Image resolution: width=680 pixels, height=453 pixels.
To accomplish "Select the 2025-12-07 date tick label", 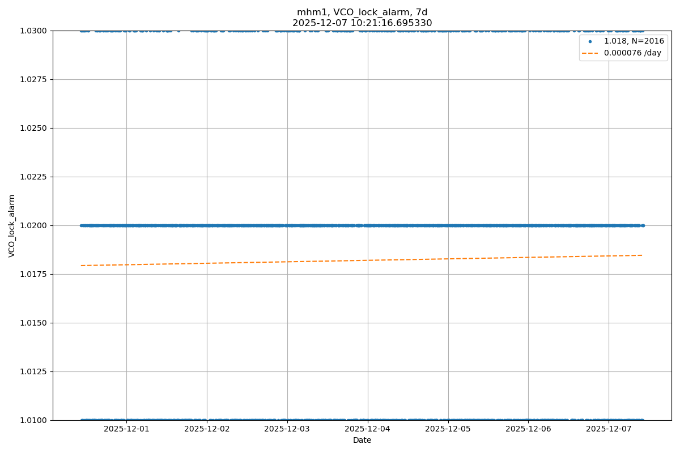I will pos(609,429).
